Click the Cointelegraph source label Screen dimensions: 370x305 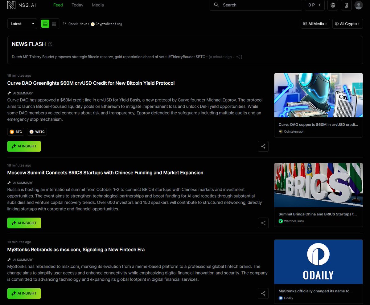291,131
